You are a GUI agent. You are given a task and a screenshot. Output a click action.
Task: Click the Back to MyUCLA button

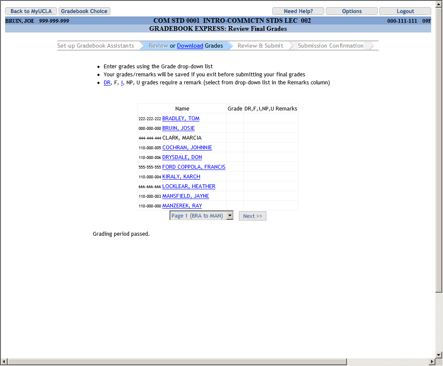[31, 11]
